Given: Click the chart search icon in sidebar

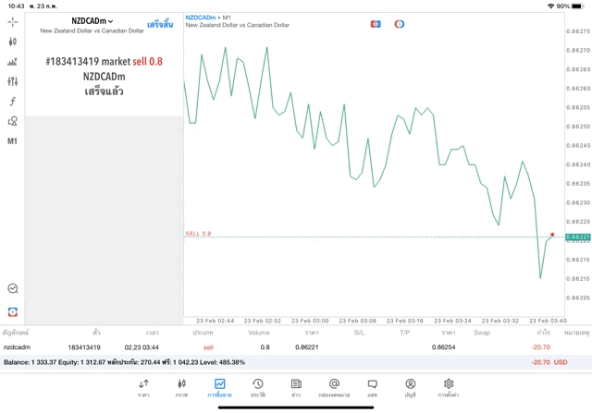Looking at the screenshot, I should 12,289.
